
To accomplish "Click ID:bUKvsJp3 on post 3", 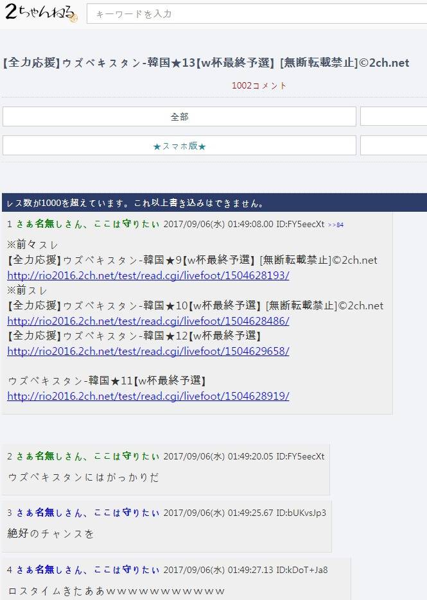I will pos(301,513).
